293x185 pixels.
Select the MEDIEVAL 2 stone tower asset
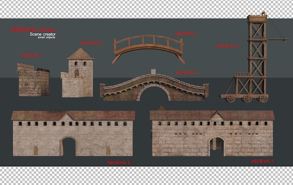point(77,73)
